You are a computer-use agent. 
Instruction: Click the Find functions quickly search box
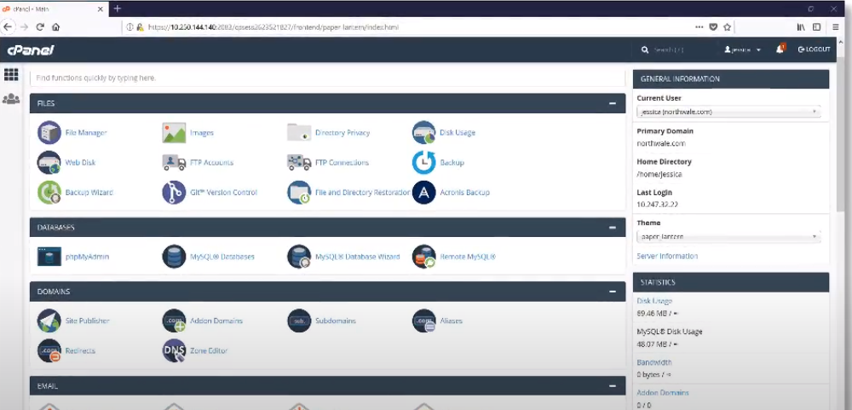(x=327, y=78)
